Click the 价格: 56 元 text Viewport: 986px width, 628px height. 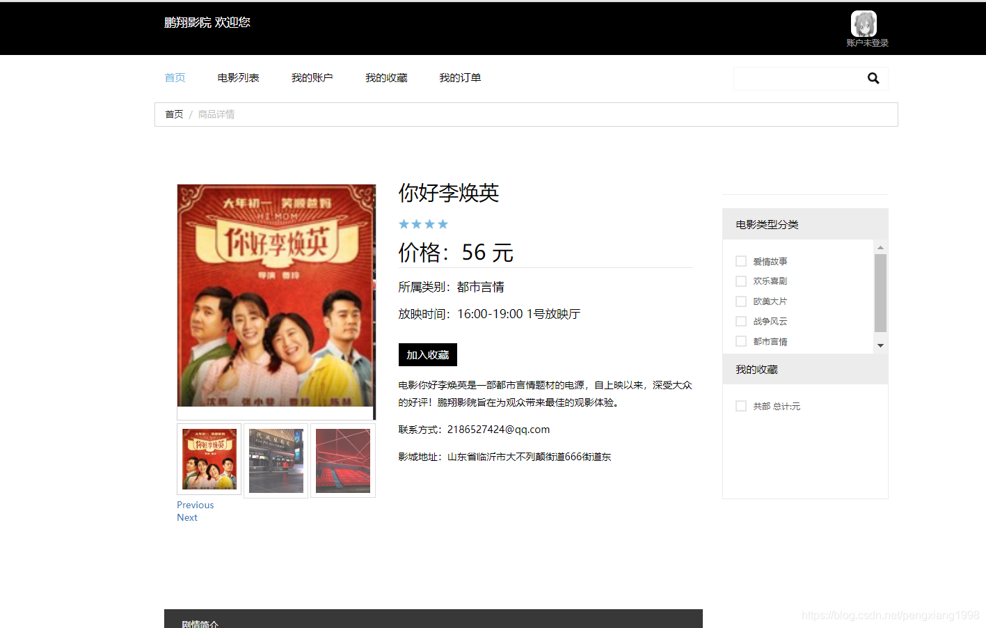456,252
